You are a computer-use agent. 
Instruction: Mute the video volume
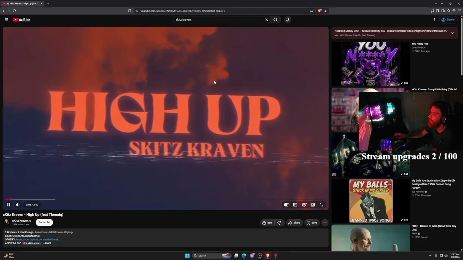coord(18,205)
